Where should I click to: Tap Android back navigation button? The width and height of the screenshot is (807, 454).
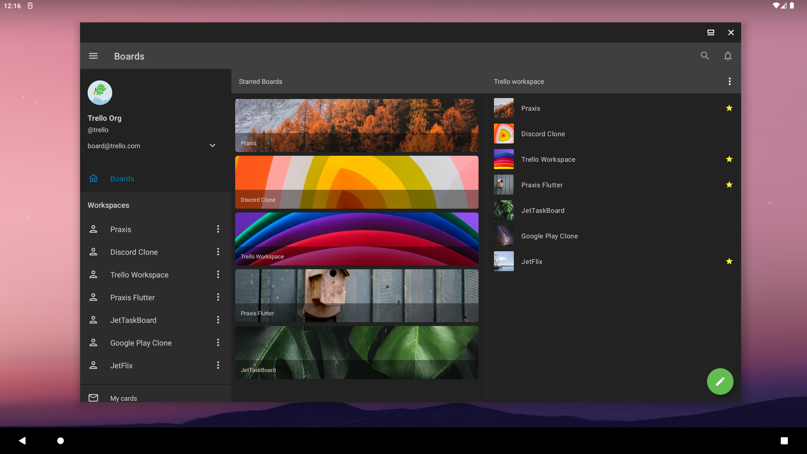coord(22,440)
